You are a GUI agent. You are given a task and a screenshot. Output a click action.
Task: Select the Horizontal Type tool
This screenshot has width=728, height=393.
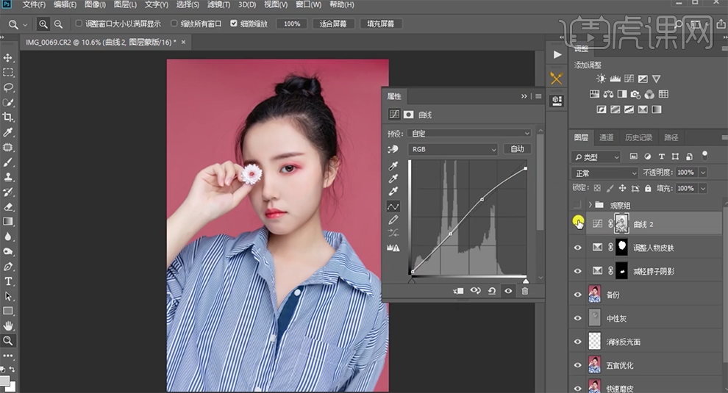pos(8,281)
